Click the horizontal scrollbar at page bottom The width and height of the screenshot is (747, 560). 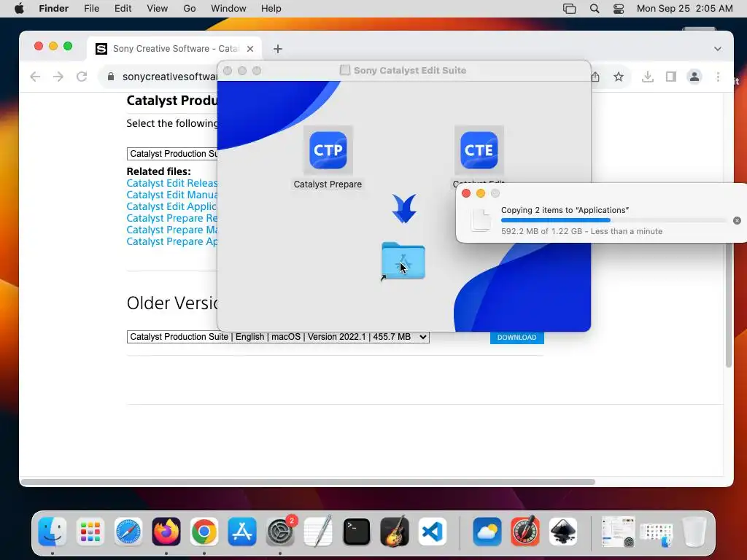(x=309, y=482)
